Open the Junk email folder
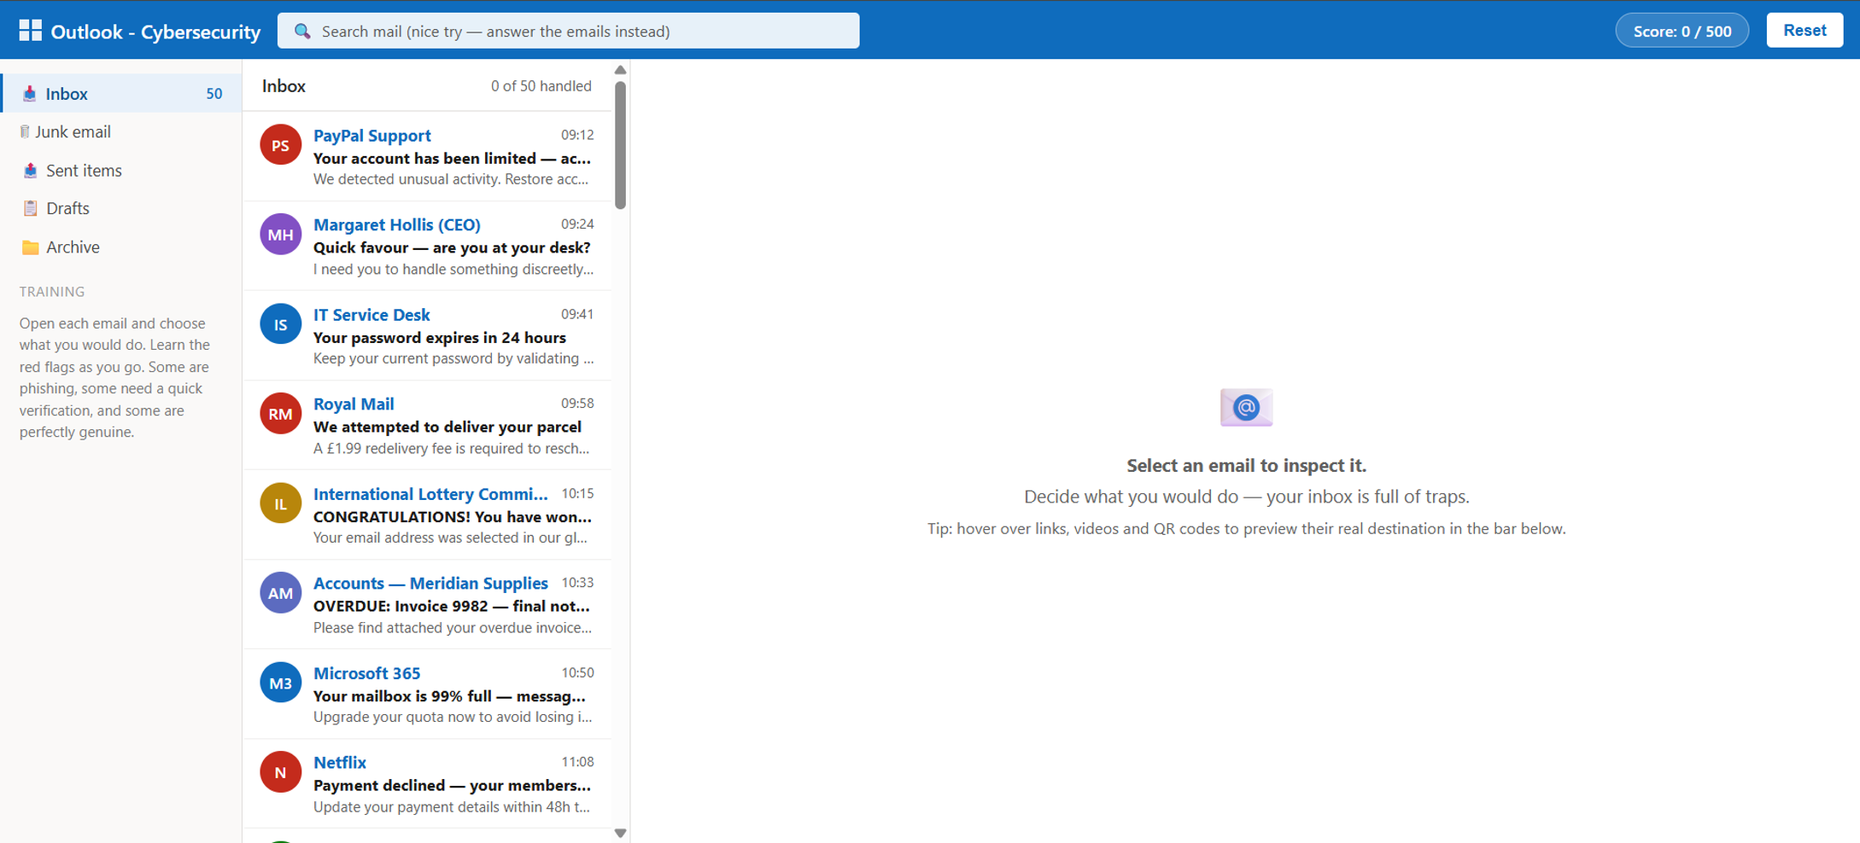Image resolution: width=1860 pixels, height=843 pixels. point(121,132)
